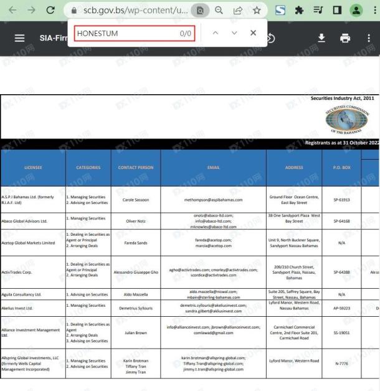Click the ADDRESS column header

294,168
